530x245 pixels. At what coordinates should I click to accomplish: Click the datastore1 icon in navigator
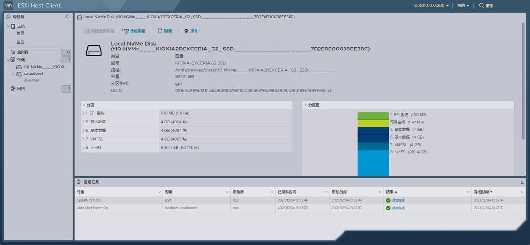click(x=19, y=74)
